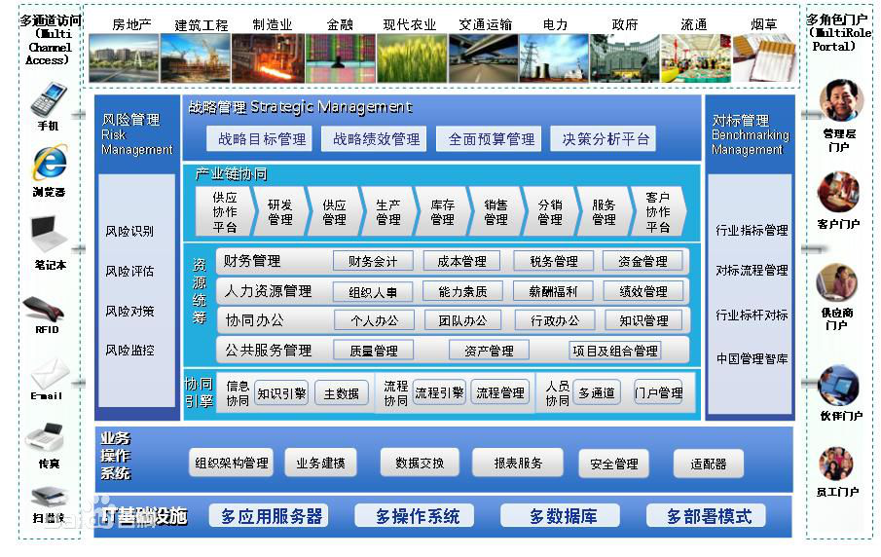881x557 pixels.
Task: Select the 中国管理智库 text item
Action: [x=752, y=358]
